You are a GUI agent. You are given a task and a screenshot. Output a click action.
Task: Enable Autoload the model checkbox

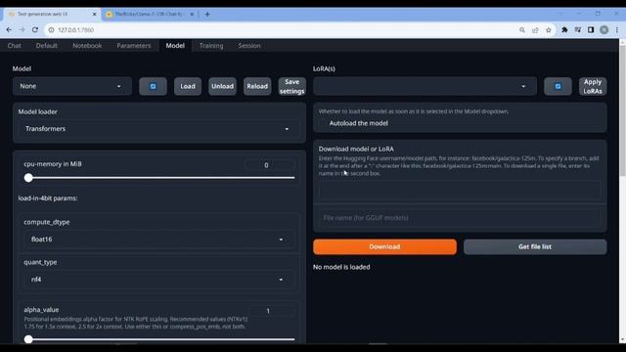tap(323, 123)
